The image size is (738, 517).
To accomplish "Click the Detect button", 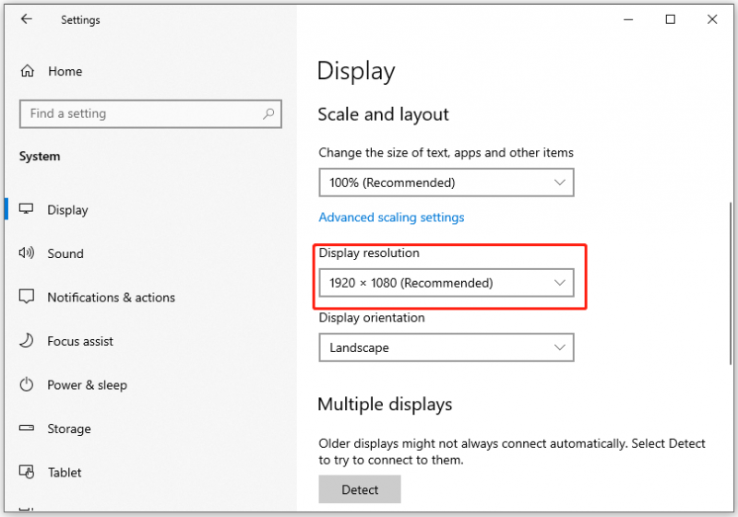I will (360, 489).
